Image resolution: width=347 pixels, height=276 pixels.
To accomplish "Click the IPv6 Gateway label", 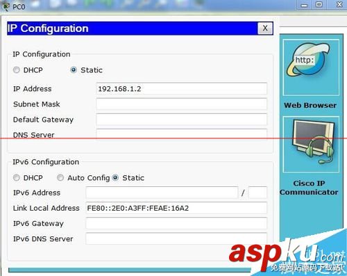I will click(38, 223).
